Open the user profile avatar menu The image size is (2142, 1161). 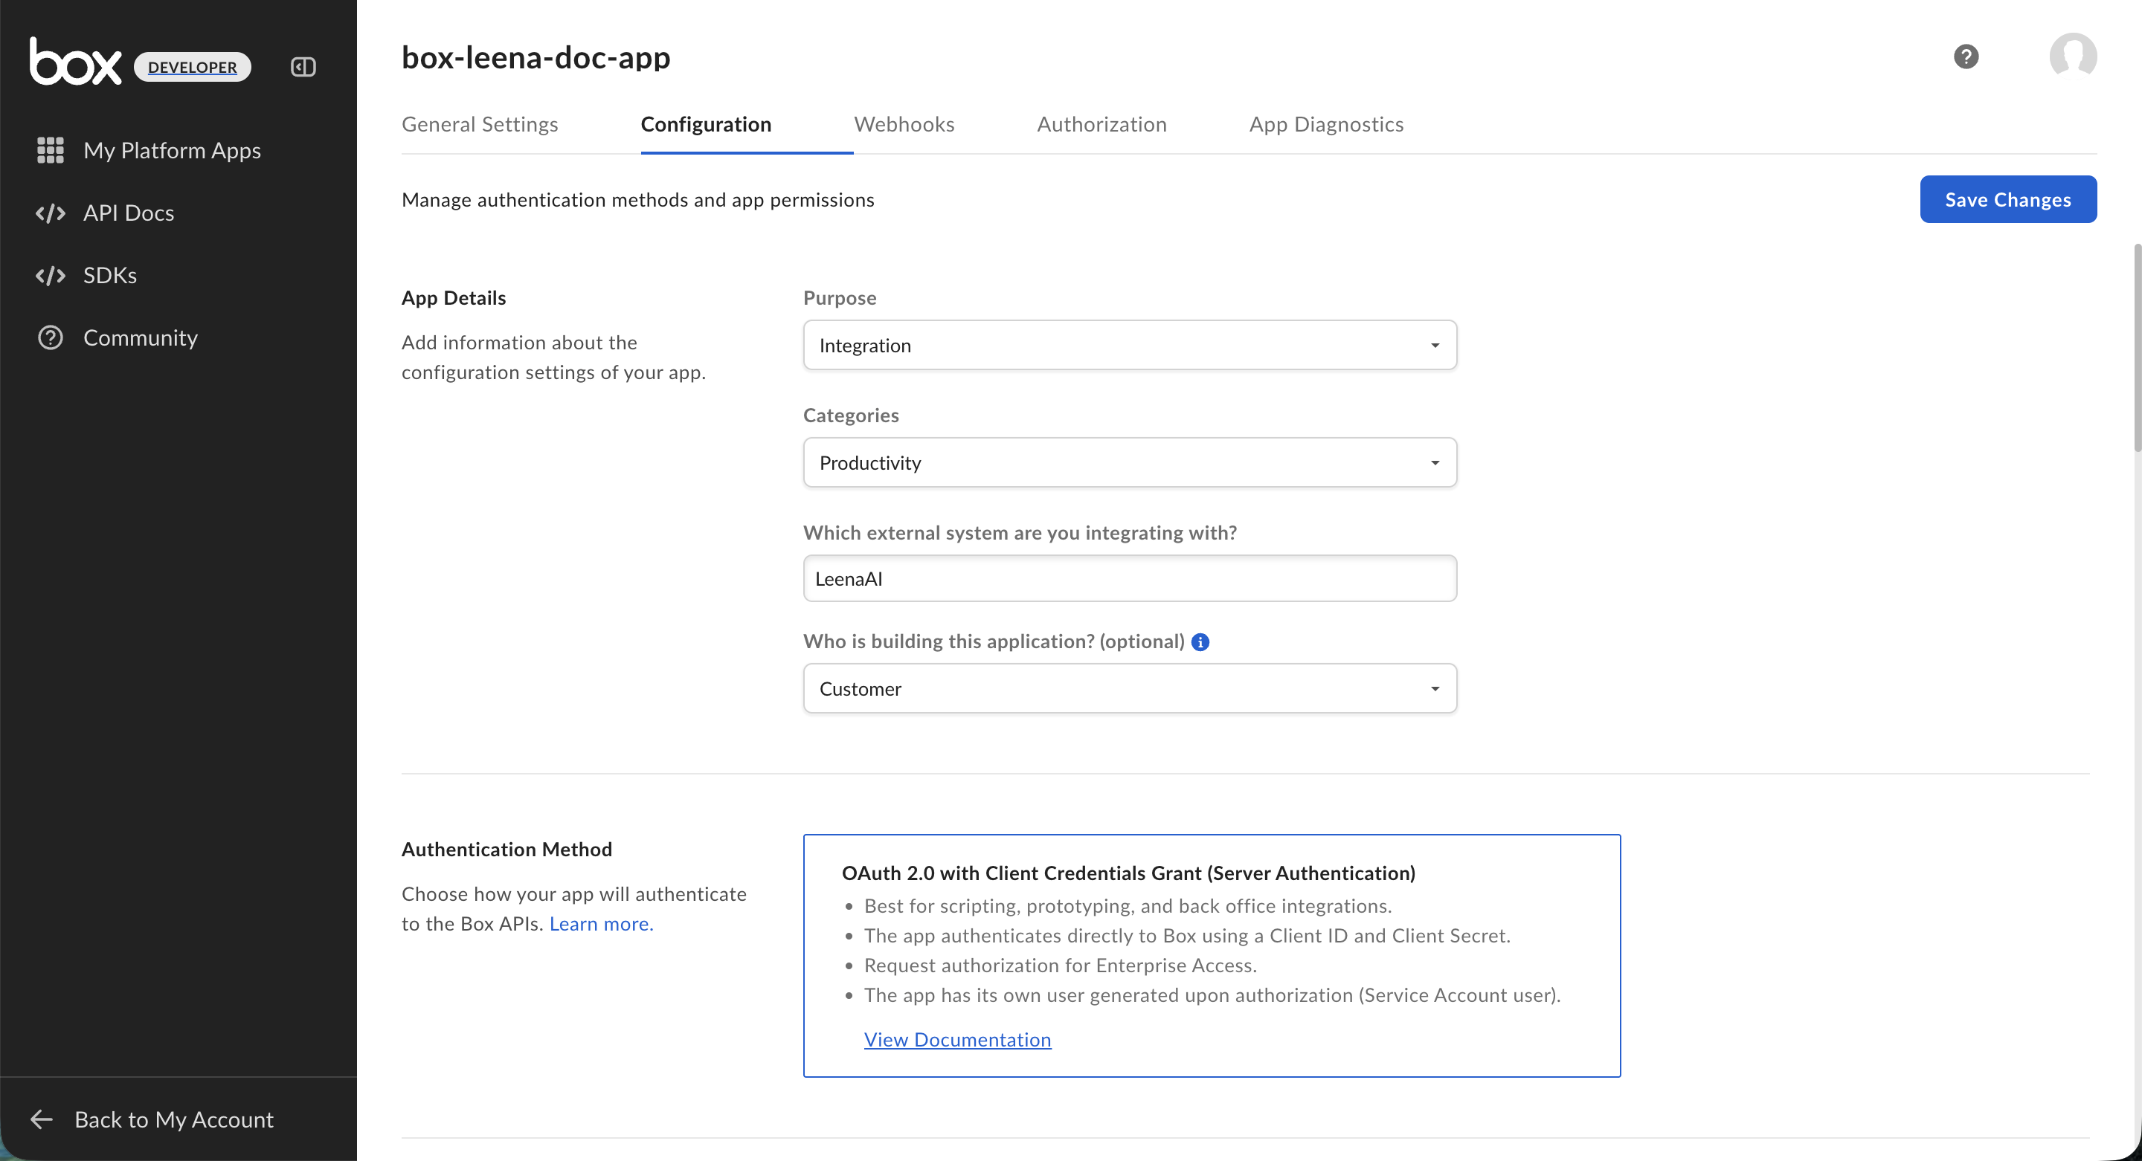pos(2072,56)
